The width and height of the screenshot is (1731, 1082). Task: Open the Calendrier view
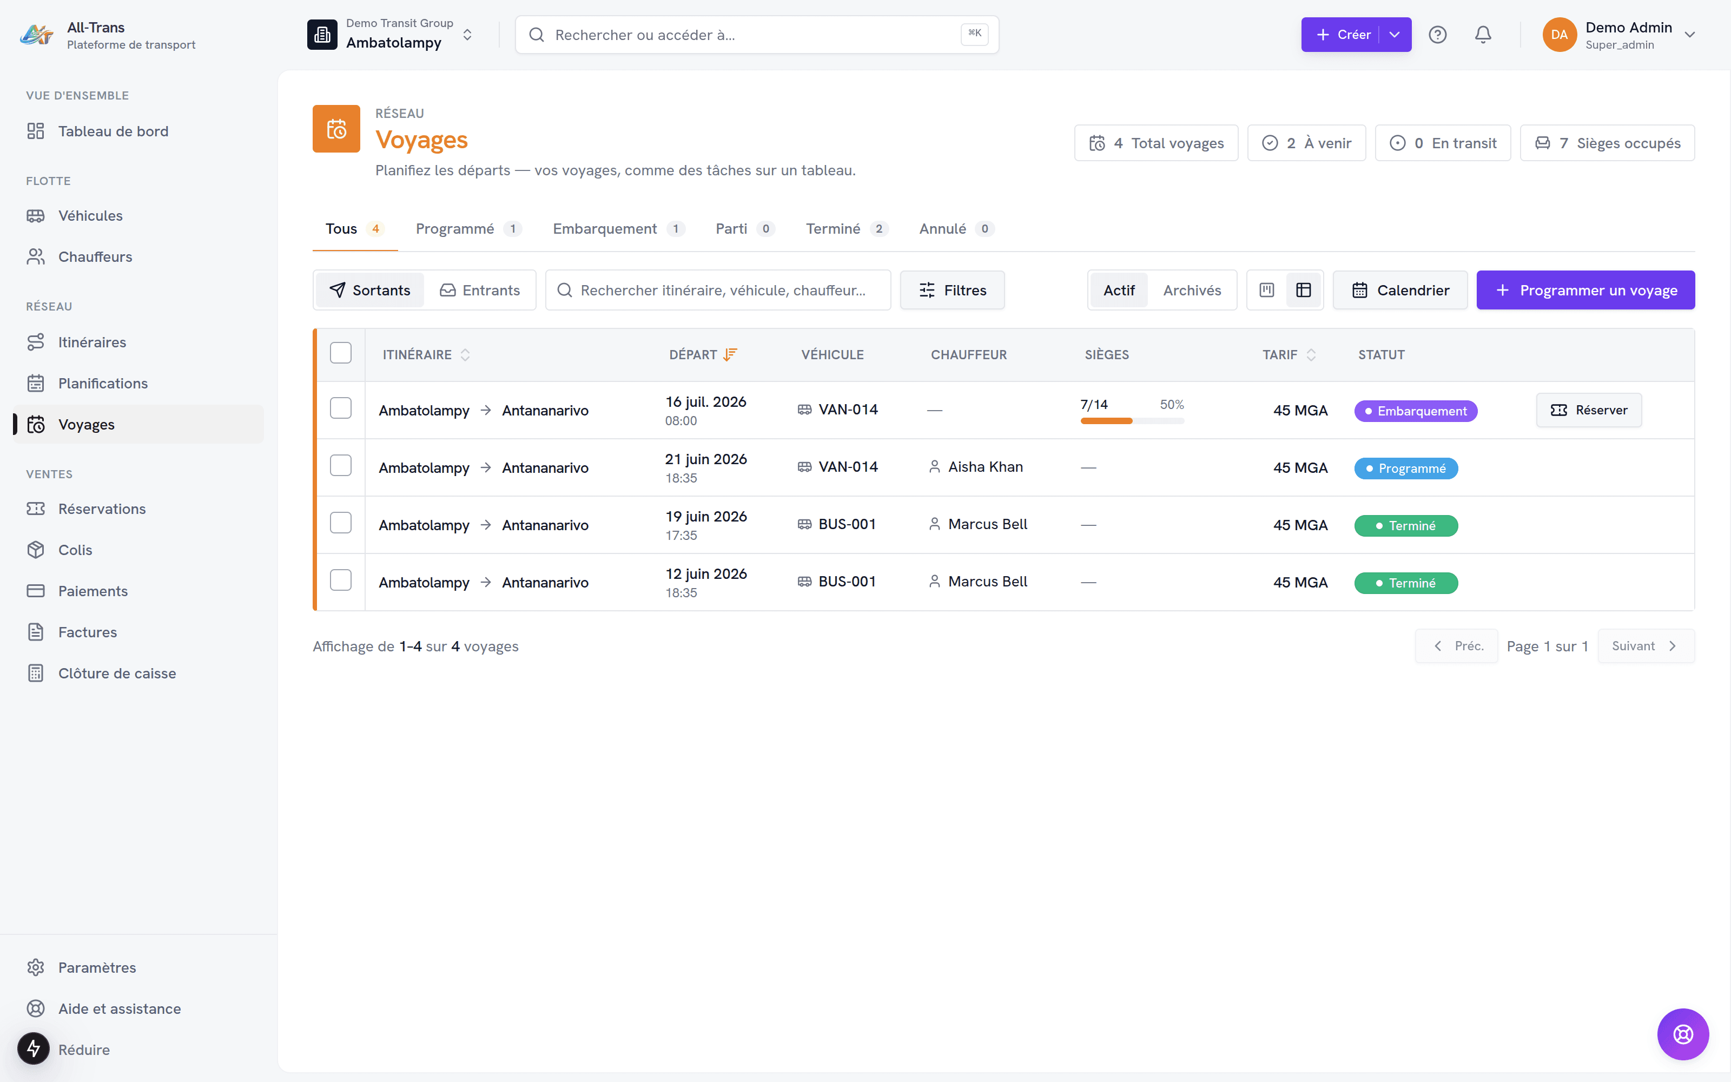coord(1400,290)
